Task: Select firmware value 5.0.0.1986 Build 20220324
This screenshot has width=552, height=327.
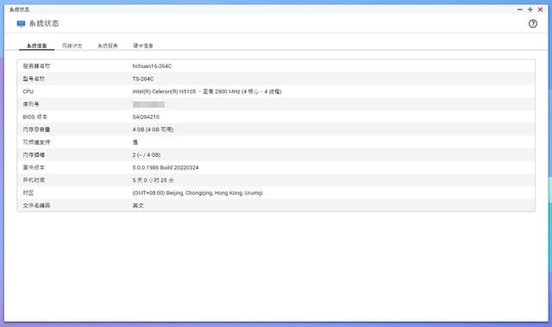Action: tap(166, 167)
